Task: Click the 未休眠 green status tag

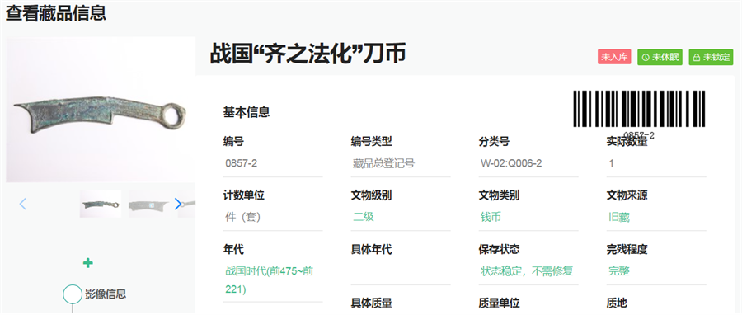Action: 660,57
